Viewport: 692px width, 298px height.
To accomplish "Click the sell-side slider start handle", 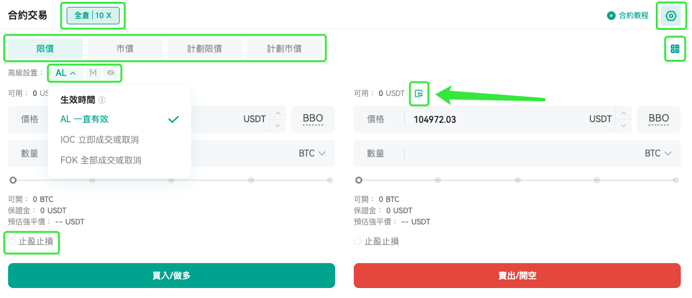I will click(x=359, y=180).
